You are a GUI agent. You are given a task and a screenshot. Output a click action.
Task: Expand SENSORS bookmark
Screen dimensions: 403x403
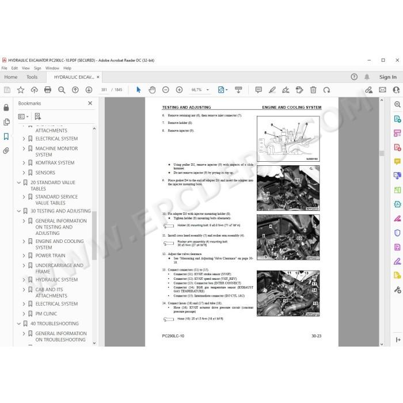24,173
